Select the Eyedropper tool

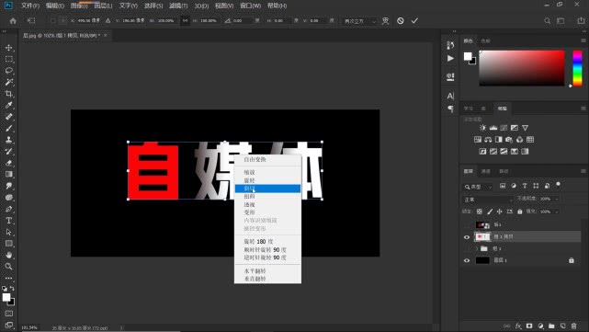point(9,105)
